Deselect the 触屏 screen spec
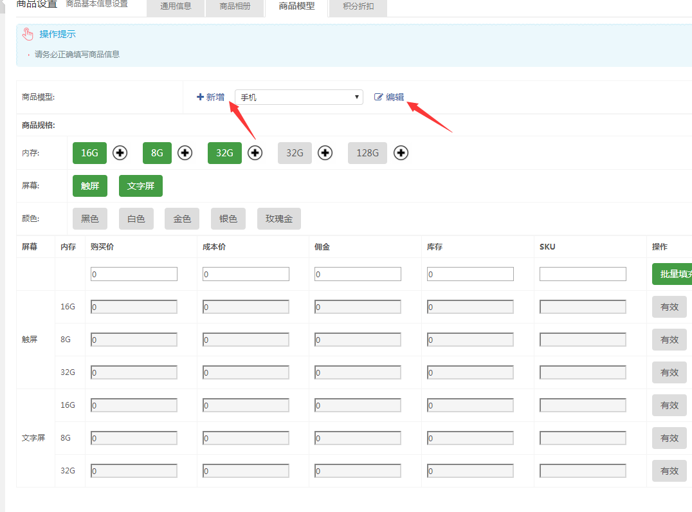 tap(89, 186)
